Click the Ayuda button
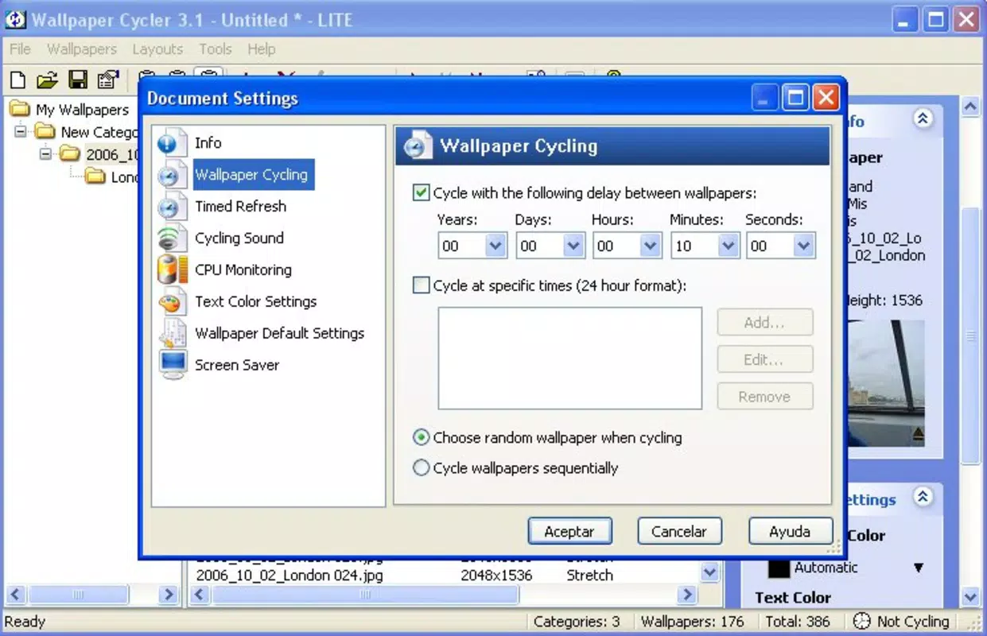 790,531
